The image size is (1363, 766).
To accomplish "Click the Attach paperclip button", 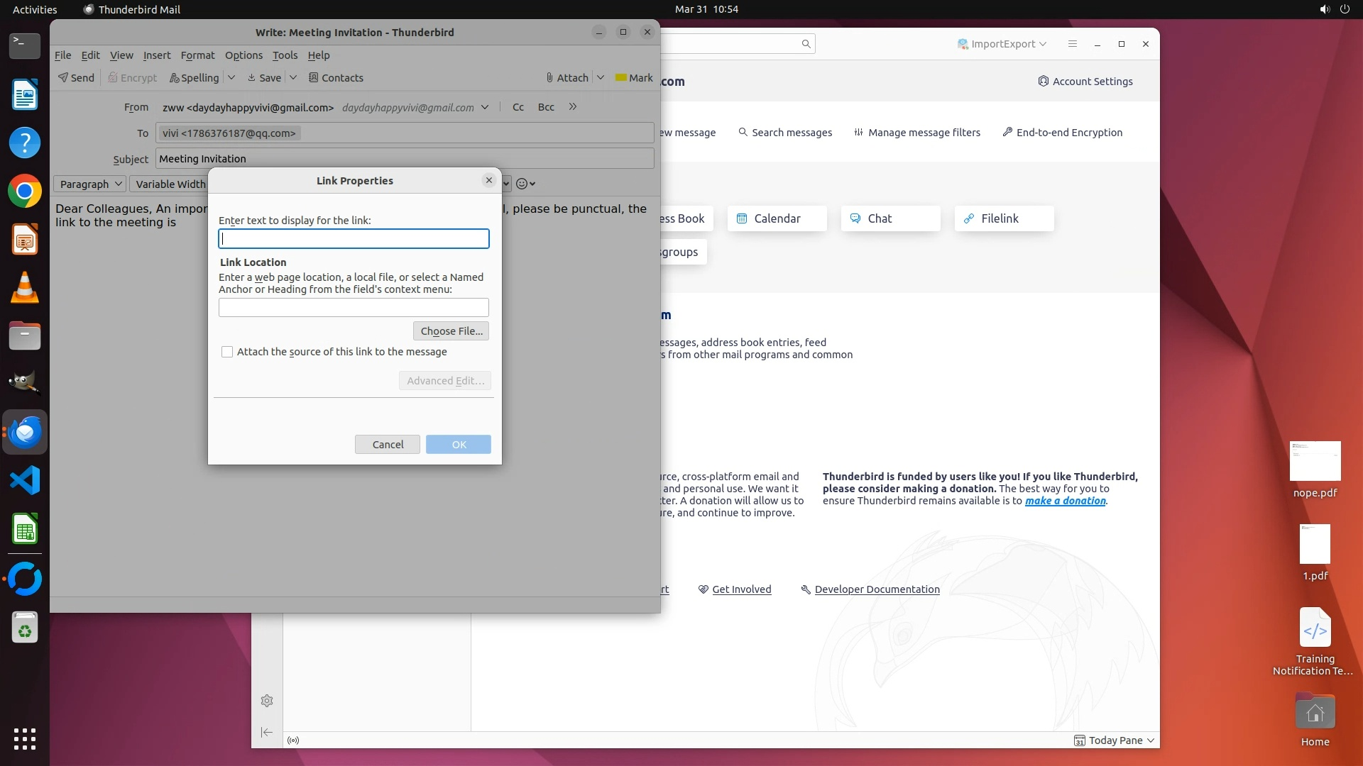I will coord(567,78).
